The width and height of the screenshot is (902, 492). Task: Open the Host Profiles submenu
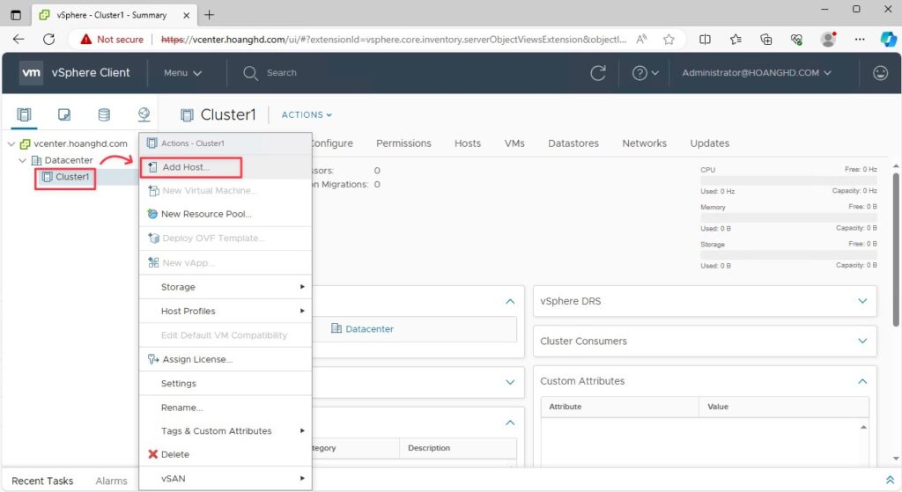click(225, 311)
